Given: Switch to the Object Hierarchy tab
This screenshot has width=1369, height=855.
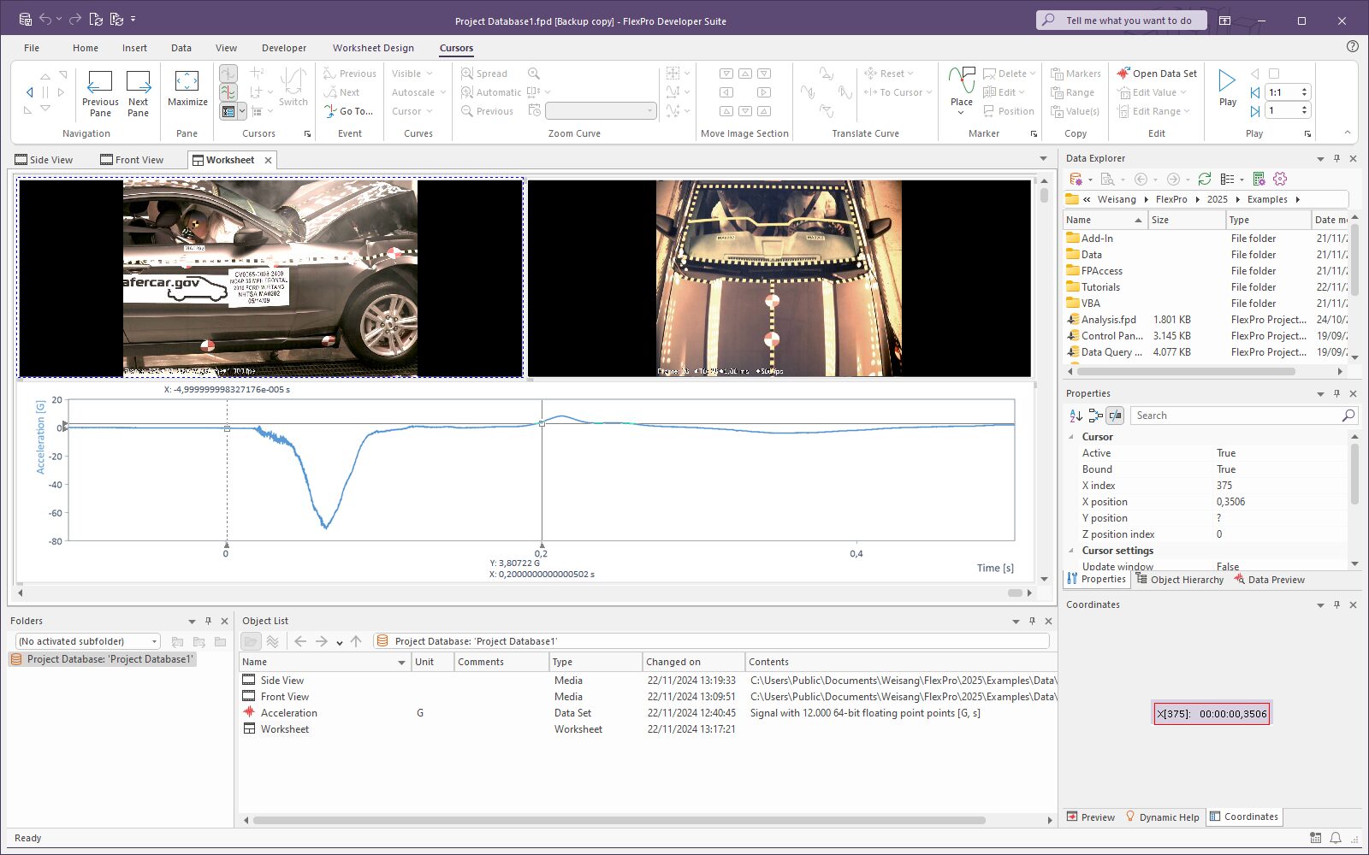Looking at the screenshot, I should point(1180,580).
